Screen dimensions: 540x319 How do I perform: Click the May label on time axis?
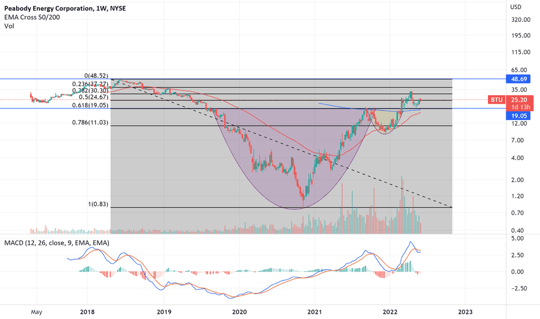[37, 312]
